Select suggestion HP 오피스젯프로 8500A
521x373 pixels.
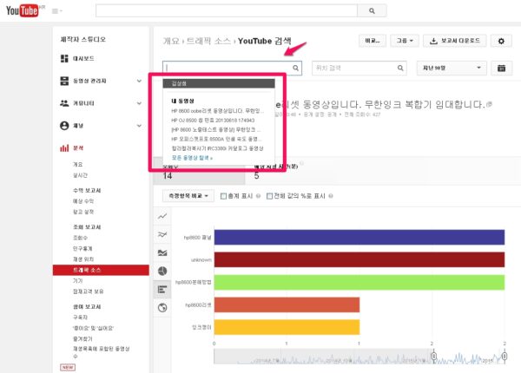[x=216, y=139]
